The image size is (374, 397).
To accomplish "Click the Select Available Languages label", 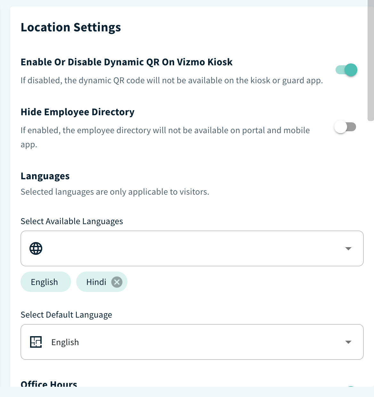I will (x=72, y=221).
